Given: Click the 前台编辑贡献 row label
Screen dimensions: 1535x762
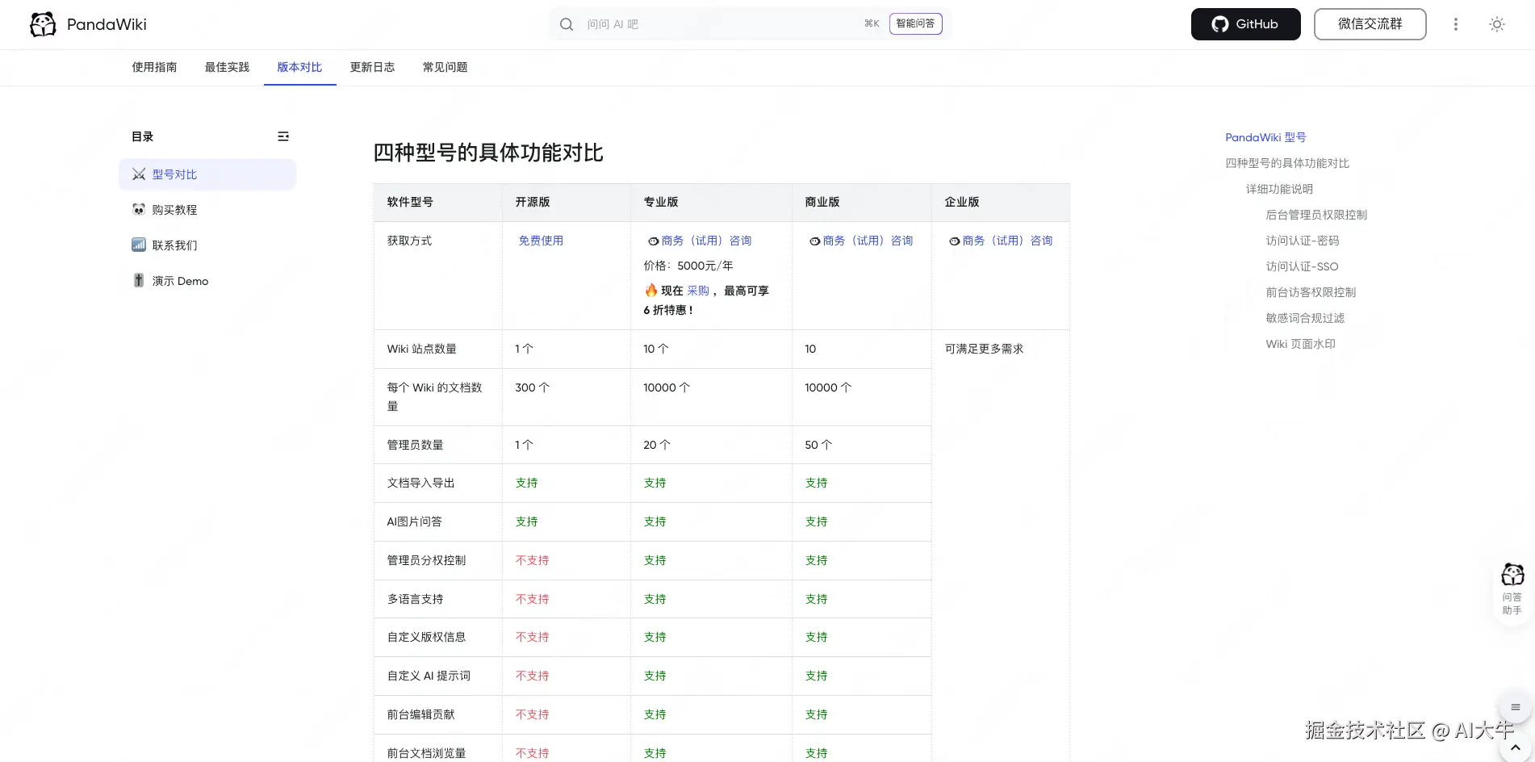Looking at the screenshot, I should click(420, 714).
